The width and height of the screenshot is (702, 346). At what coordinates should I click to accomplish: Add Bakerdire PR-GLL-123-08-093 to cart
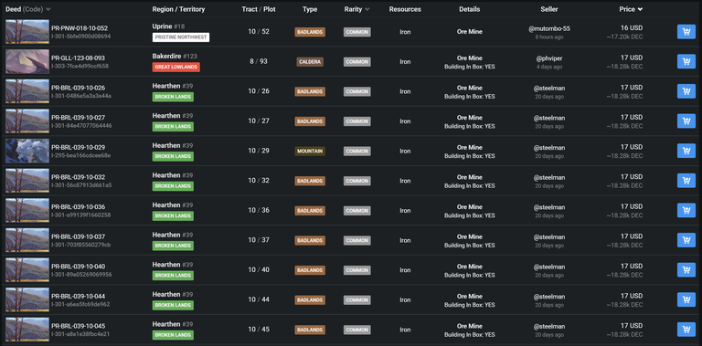pos(686,62)
